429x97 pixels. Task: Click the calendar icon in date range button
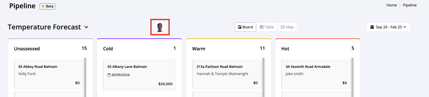tap(372, 27)
